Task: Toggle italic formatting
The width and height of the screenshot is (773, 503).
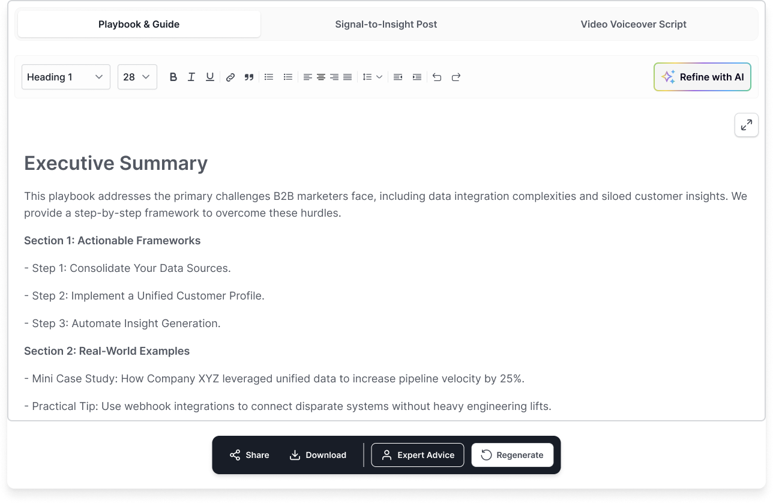Action: [191, 77]
